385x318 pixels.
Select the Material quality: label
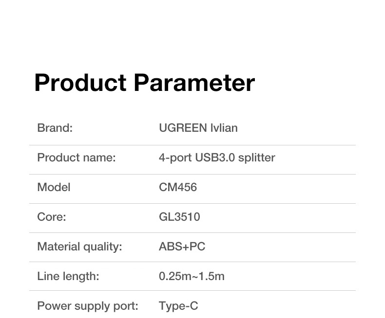(79, 247)
